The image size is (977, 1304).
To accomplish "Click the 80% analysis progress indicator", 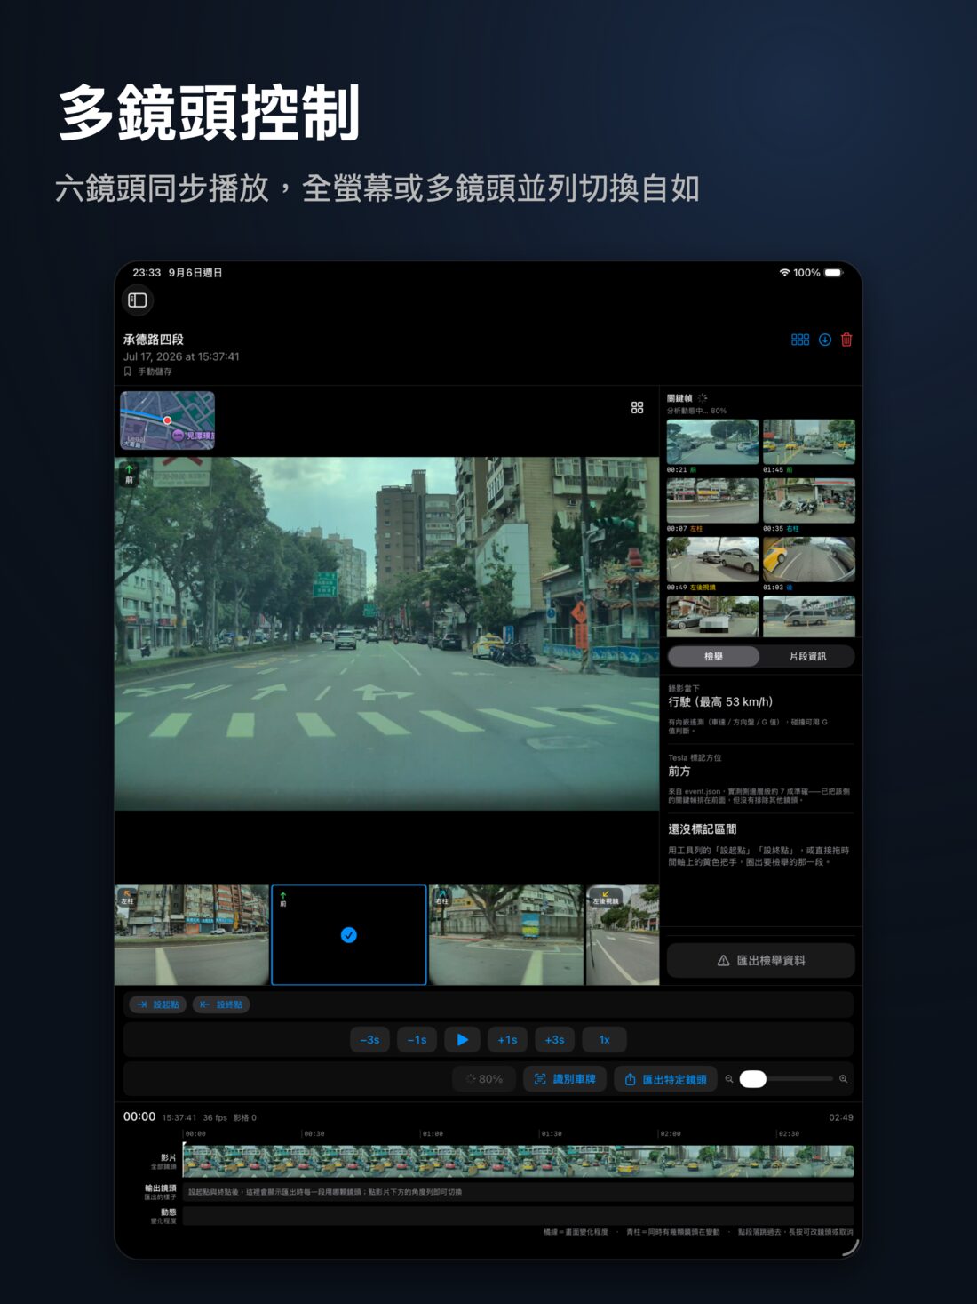I will pos(484,1079).
